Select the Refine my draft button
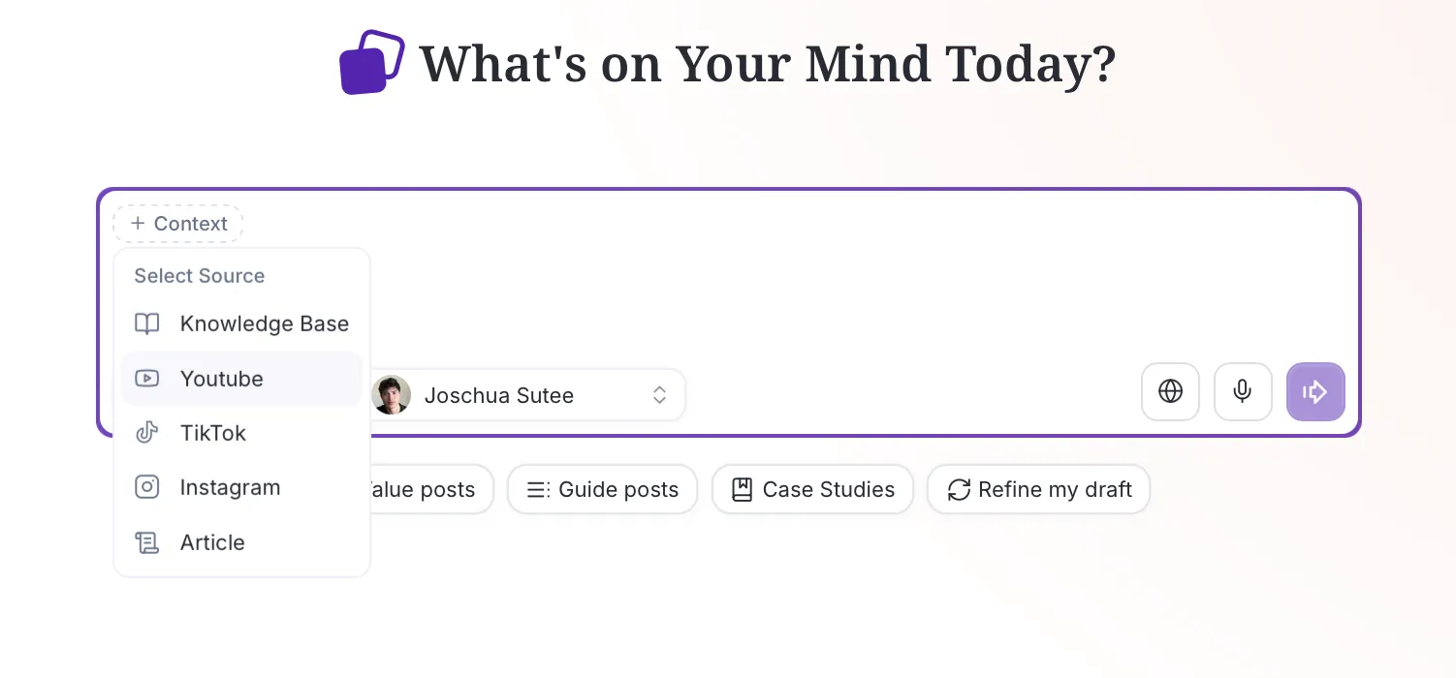Image resolution: width=1456 pixels, height=678 pixels. coord(1038,489)
